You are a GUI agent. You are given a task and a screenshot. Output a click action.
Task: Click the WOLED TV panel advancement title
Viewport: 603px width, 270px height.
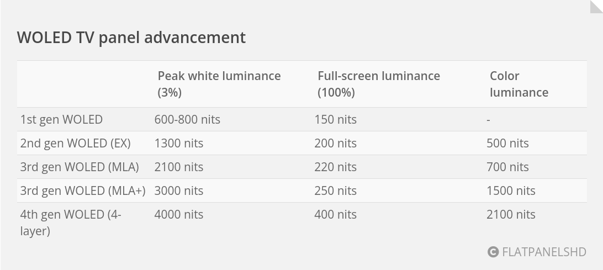click(131, 38)
